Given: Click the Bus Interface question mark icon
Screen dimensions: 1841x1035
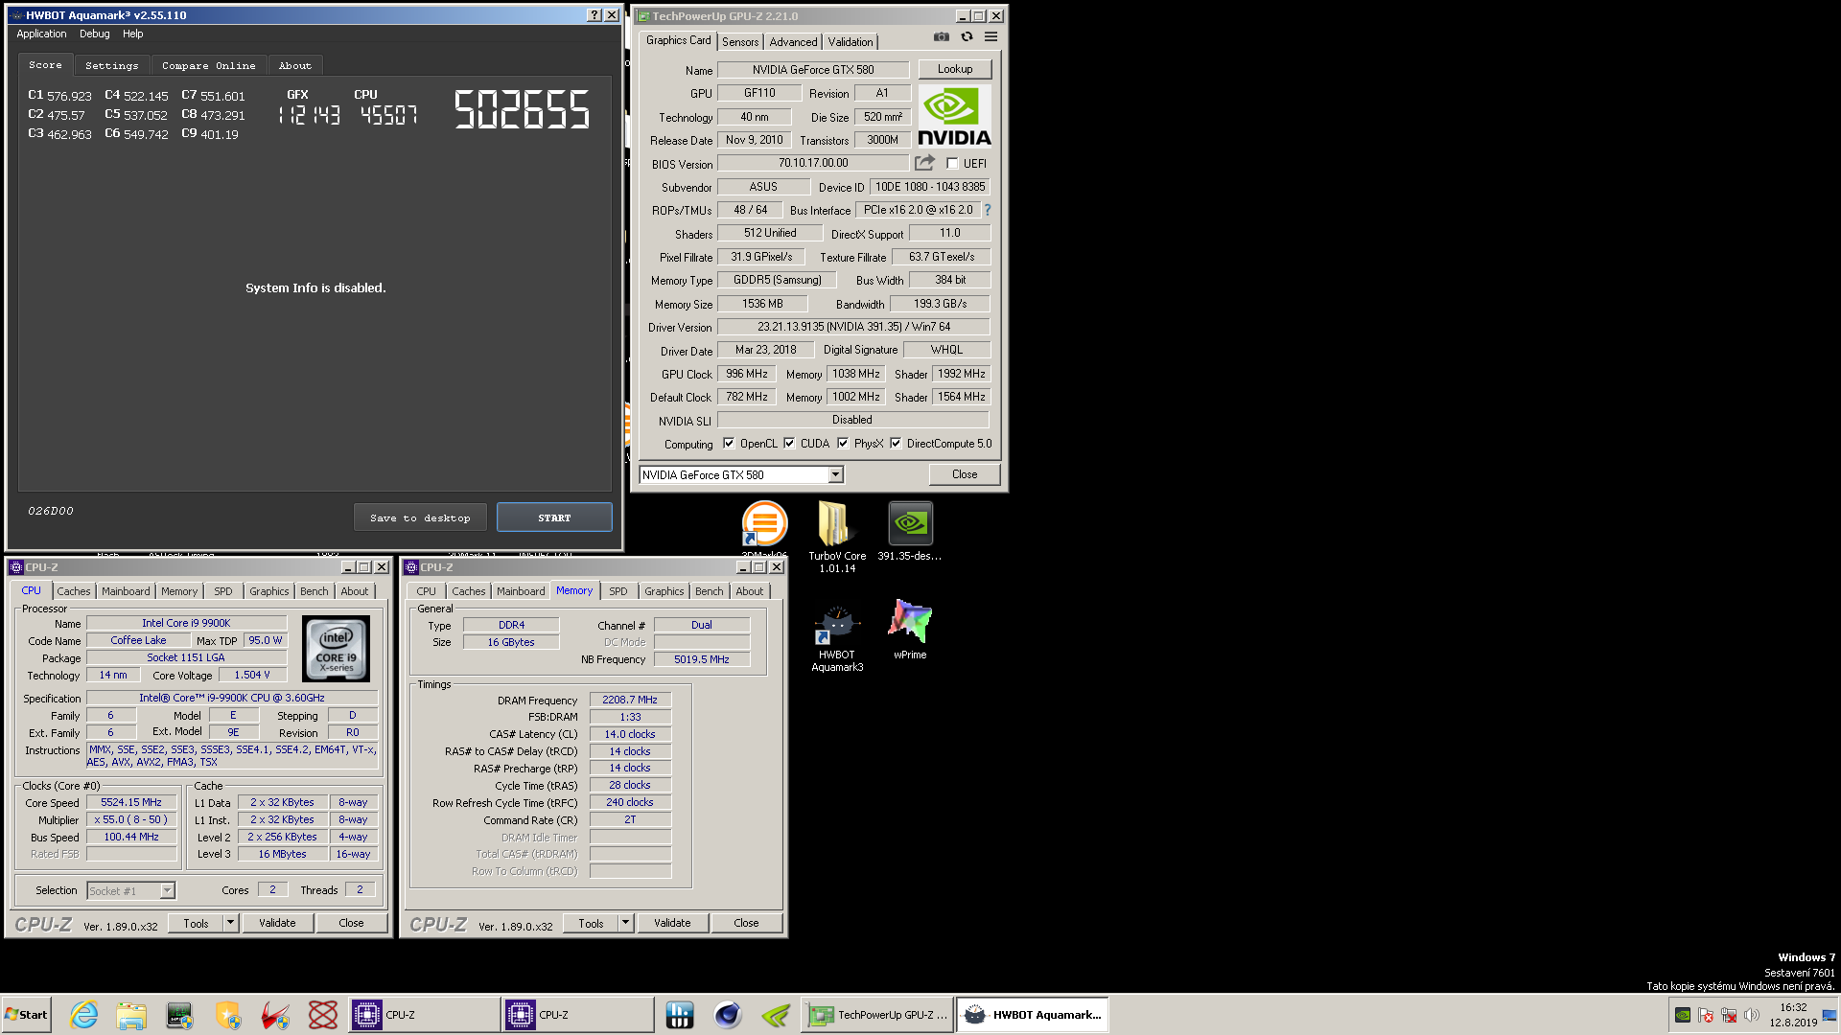Looking at the screenshot, I should (x=987, y=210).
